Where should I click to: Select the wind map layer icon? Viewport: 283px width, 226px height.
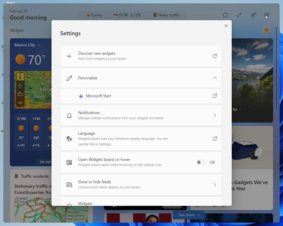point(20,102)
